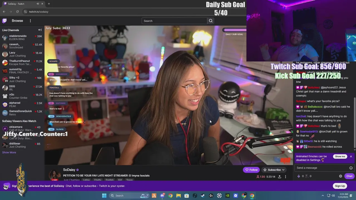Image resolution: width=356 pixels, height=200 pixels.
Task: Open the xQc Counter-Strike channel
Action: tap(22, 96)
